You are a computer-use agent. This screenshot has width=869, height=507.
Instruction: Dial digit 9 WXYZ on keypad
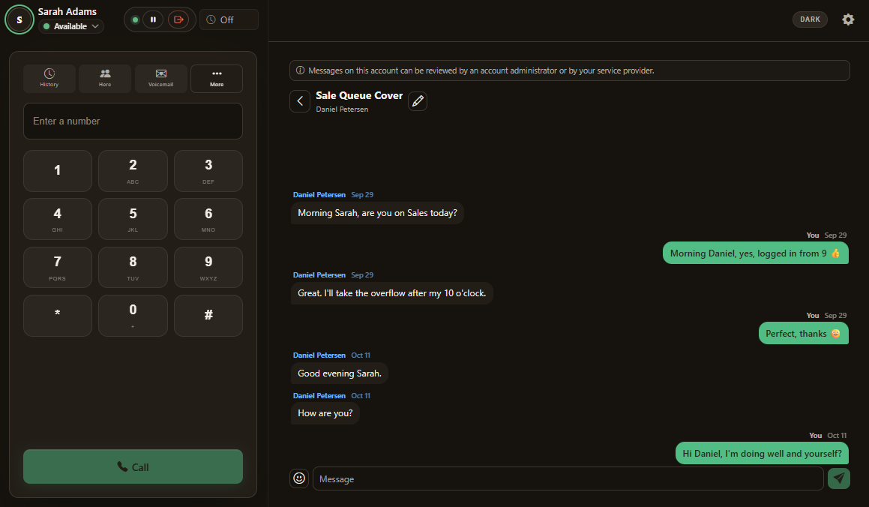(x=208, y=267)
